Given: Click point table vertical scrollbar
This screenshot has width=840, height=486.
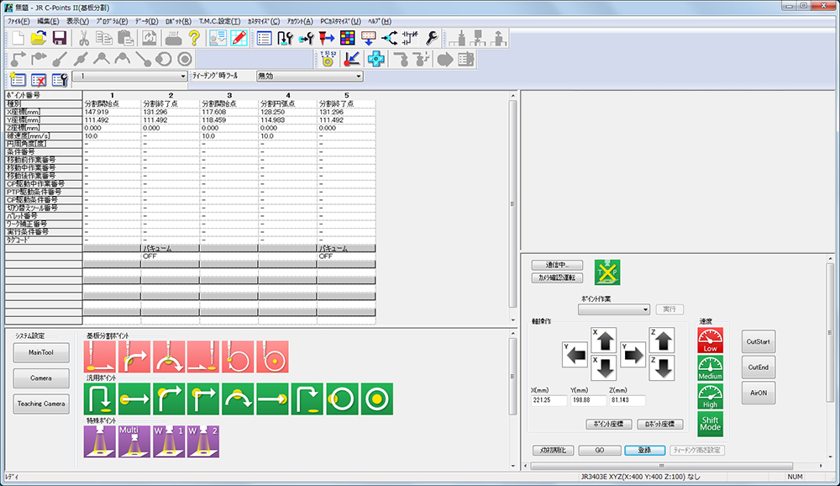Looking at the screenshot, I should tap(512, 203).
